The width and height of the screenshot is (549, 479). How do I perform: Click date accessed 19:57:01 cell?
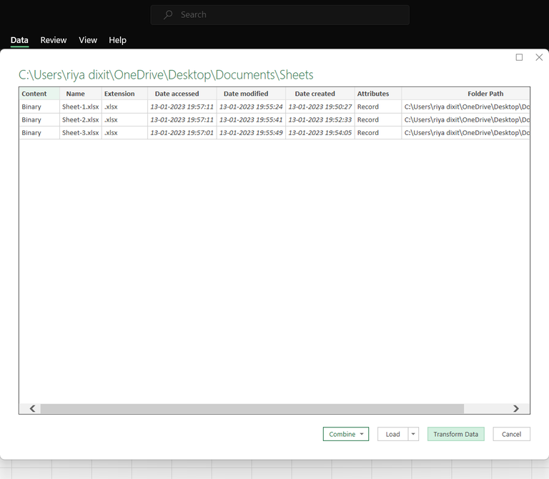182,133
